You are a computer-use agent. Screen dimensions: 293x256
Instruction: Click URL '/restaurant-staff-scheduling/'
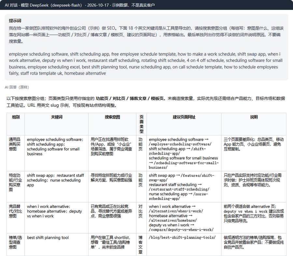click(179, 189)
